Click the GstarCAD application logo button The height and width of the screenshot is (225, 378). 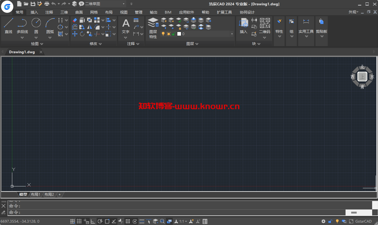coord(7,7)
